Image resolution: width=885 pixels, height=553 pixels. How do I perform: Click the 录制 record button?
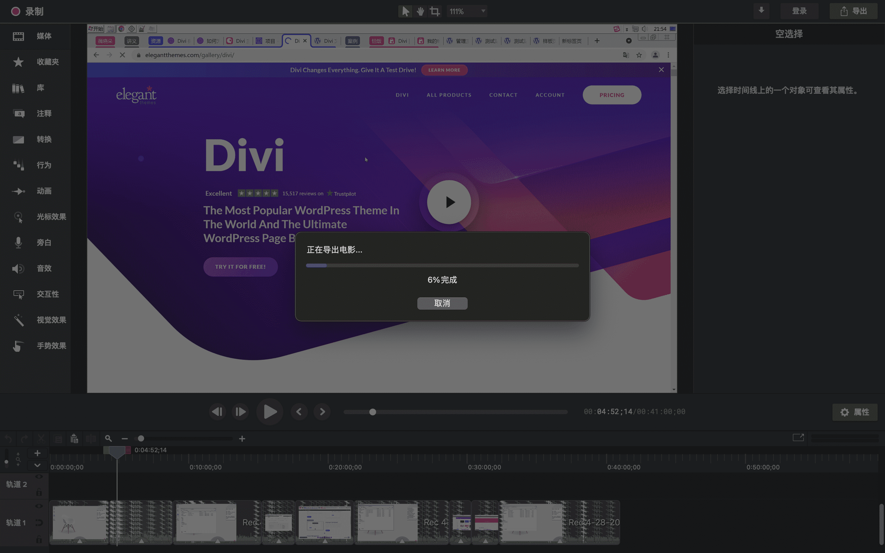coord(27,11)
